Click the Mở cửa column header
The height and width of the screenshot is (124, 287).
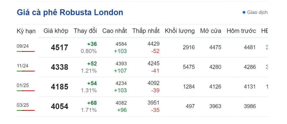click(210, 31)
